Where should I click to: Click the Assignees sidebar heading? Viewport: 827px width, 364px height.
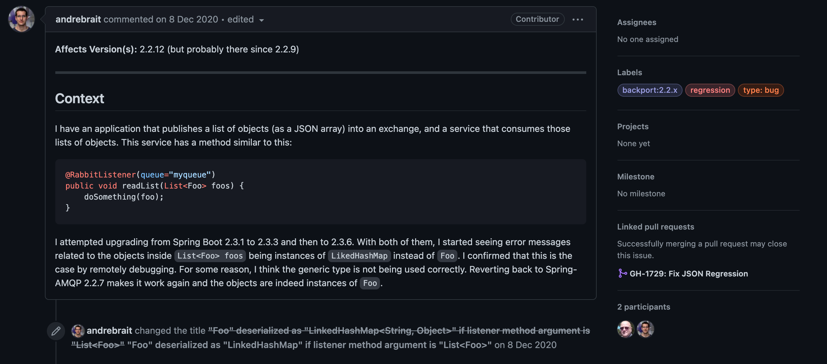click(x=636, y=22)
